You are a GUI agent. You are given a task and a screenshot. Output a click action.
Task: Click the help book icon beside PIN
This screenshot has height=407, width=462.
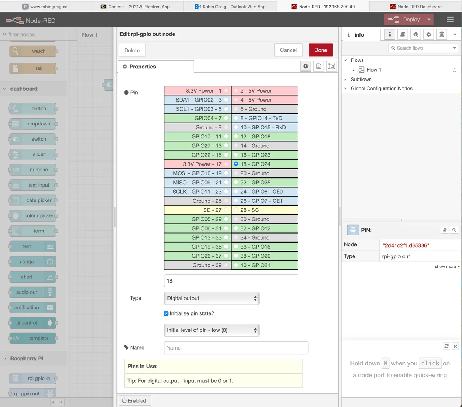(445, 230)
